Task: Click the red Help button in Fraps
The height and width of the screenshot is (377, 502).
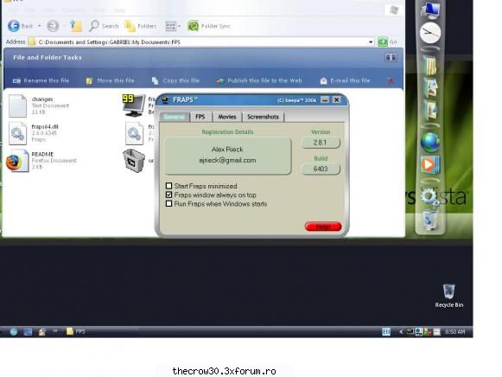Action: (x=323, y=227)
